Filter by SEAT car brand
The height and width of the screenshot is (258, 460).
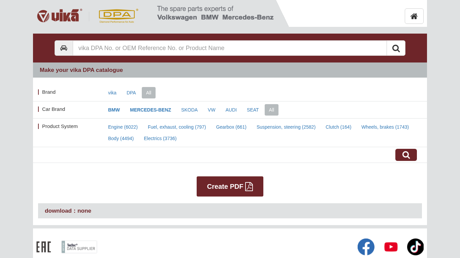coord(253,110)
